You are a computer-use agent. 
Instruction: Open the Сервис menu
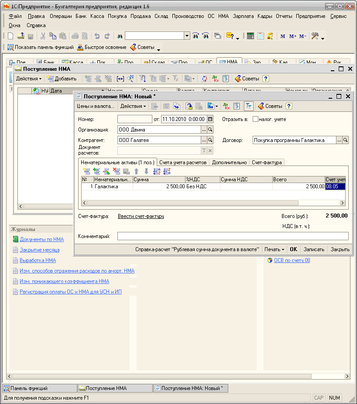[339, 16]
